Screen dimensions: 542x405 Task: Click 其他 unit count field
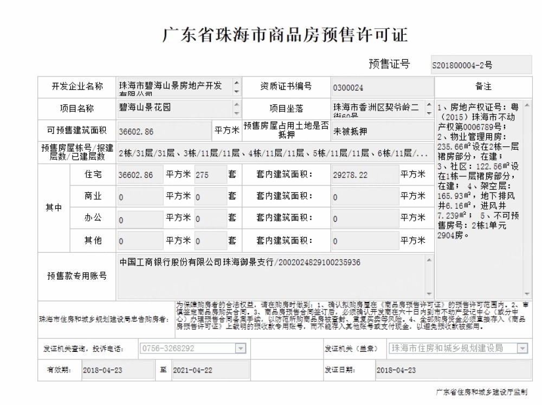coord(210,240)
